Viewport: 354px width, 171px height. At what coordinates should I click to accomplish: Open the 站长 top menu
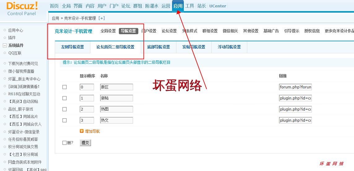point(202,6)
